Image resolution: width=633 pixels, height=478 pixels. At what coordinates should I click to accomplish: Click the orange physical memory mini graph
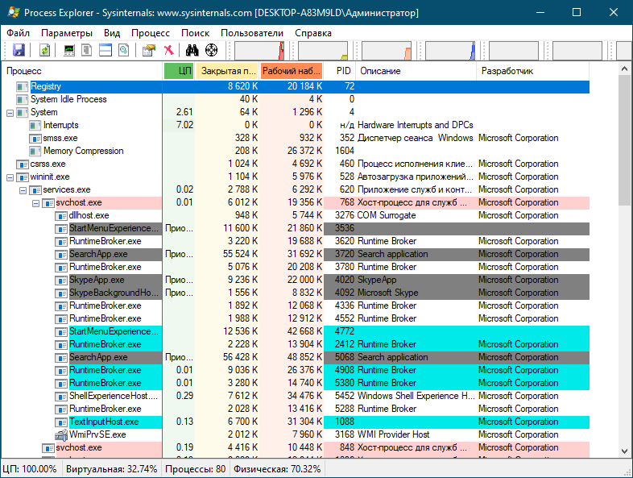click(387, 51)
